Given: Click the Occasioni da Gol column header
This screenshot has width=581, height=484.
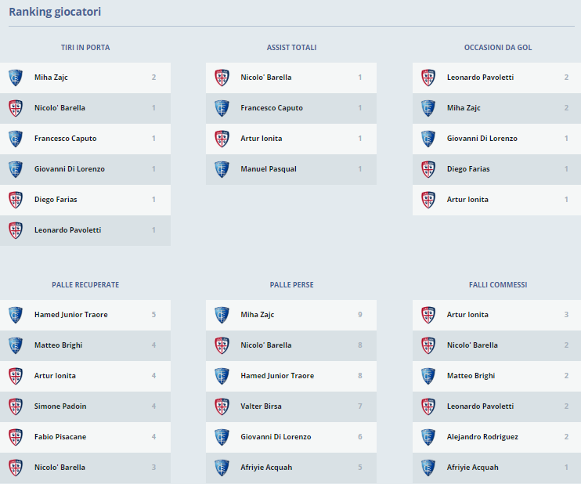Looking at the screenshot, I should click(x=498, y=48).
